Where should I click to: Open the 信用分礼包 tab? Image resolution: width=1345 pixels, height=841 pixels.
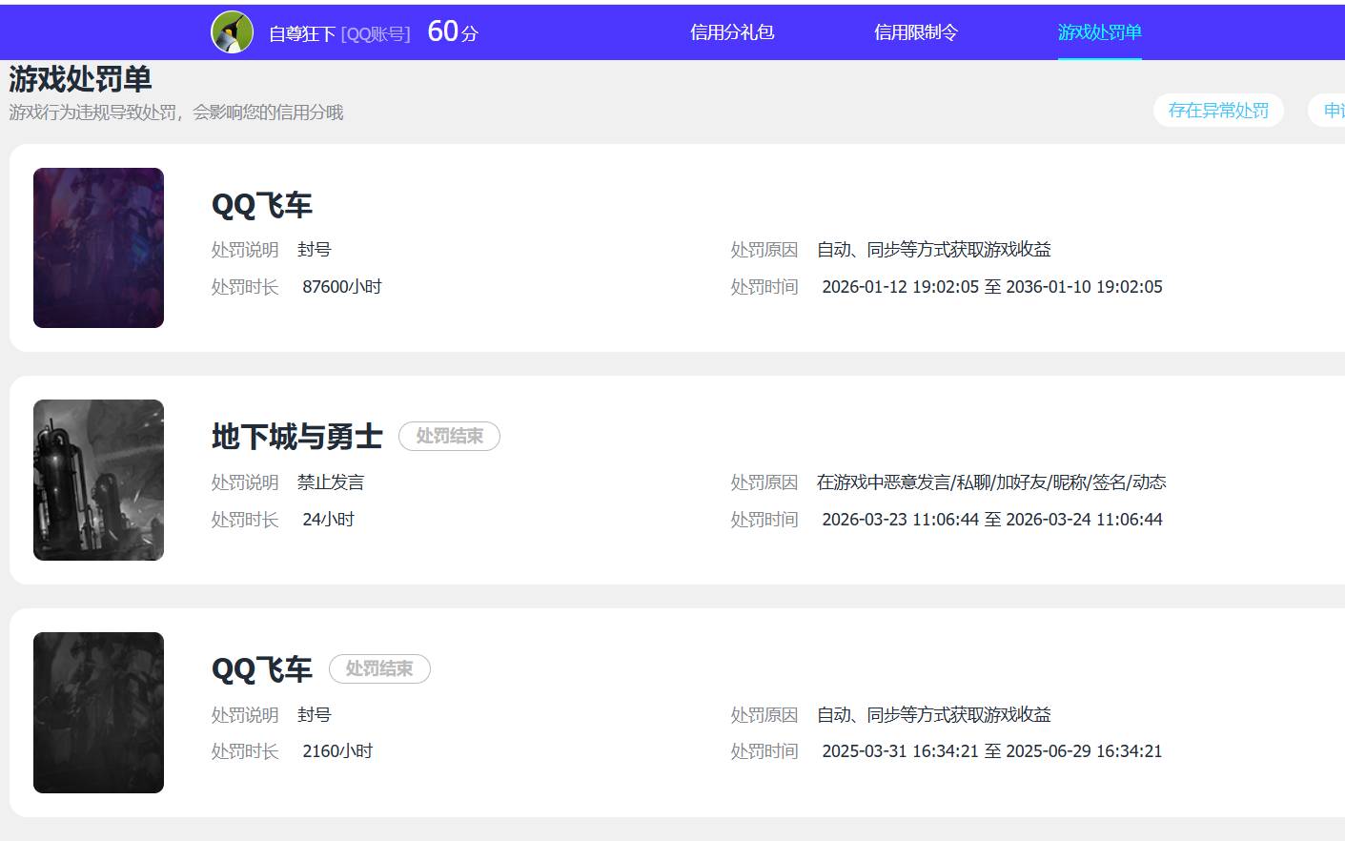tap(732, 32)
